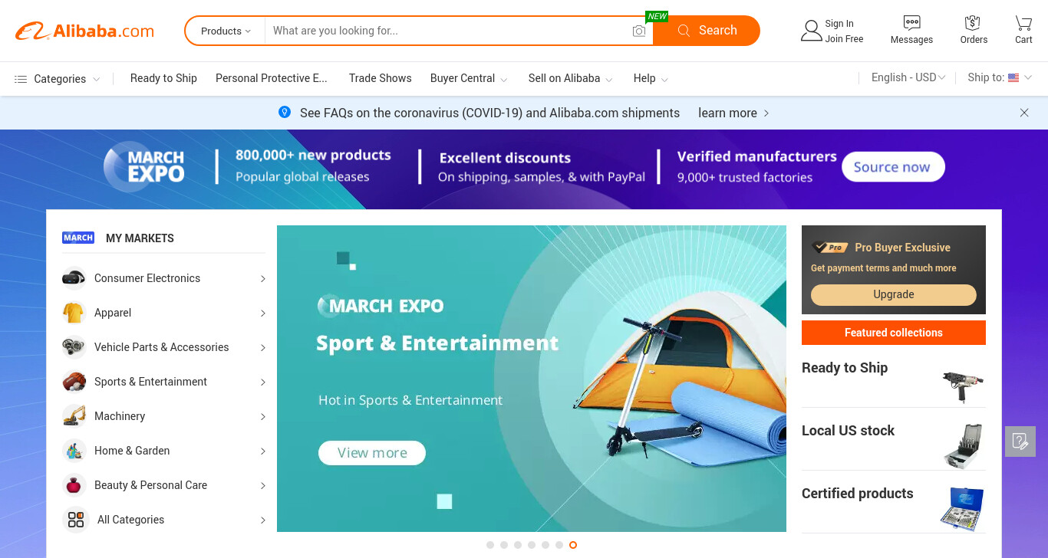Image resolution: width=1048 pixels, height=558 pixels.
Task: Open Trade Shows nav item
Action: 380,78
